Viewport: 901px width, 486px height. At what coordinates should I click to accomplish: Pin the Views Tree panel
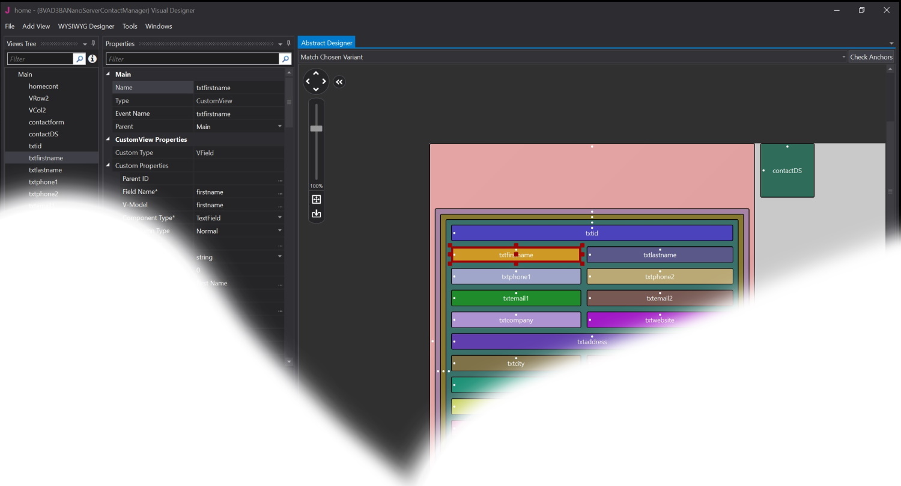pyautogui.click(x=93, y=43)
